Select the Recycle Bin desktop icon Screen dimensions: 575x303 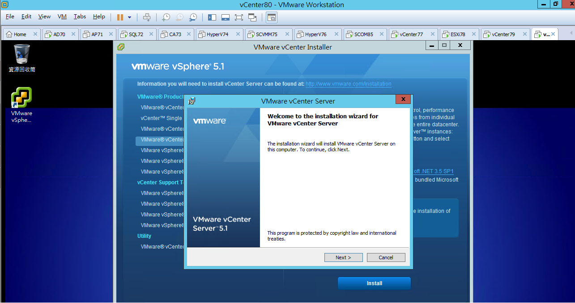coord(22,58)
